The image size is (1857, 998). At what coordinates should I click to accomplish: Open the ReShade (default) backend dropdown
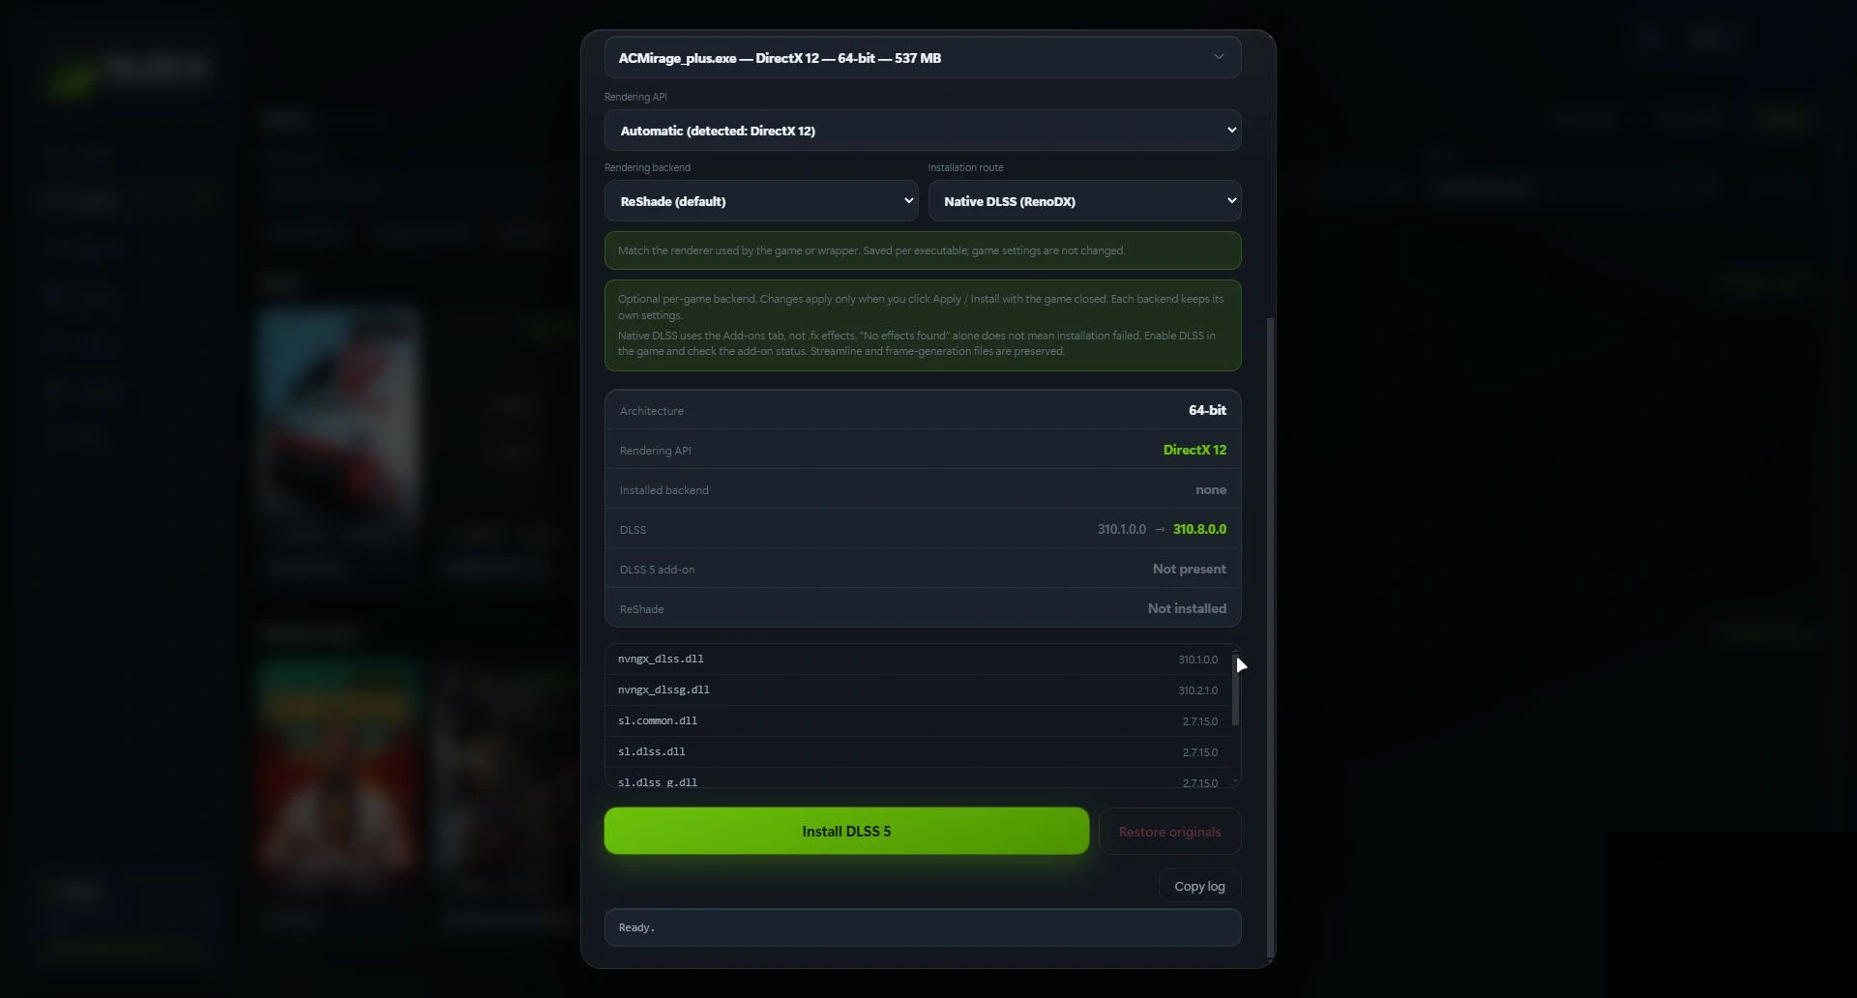click(761, 201)
